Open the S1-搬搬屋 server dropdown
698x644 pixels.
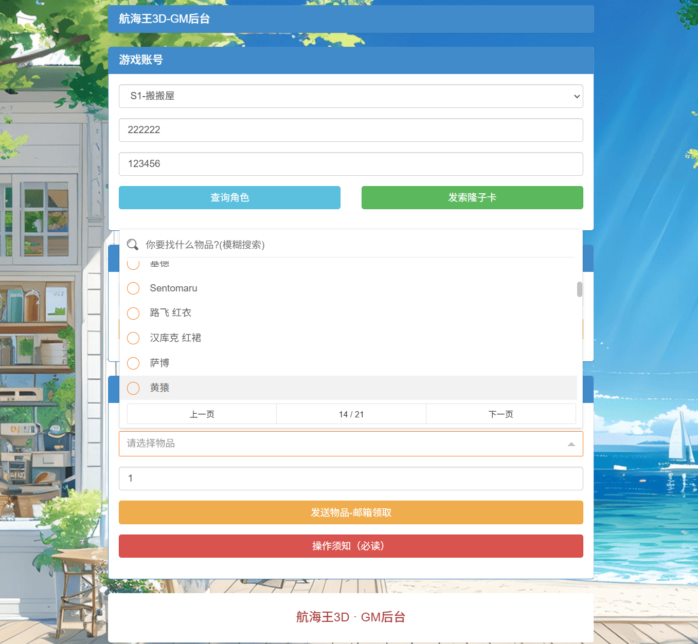tap(351, 96)
